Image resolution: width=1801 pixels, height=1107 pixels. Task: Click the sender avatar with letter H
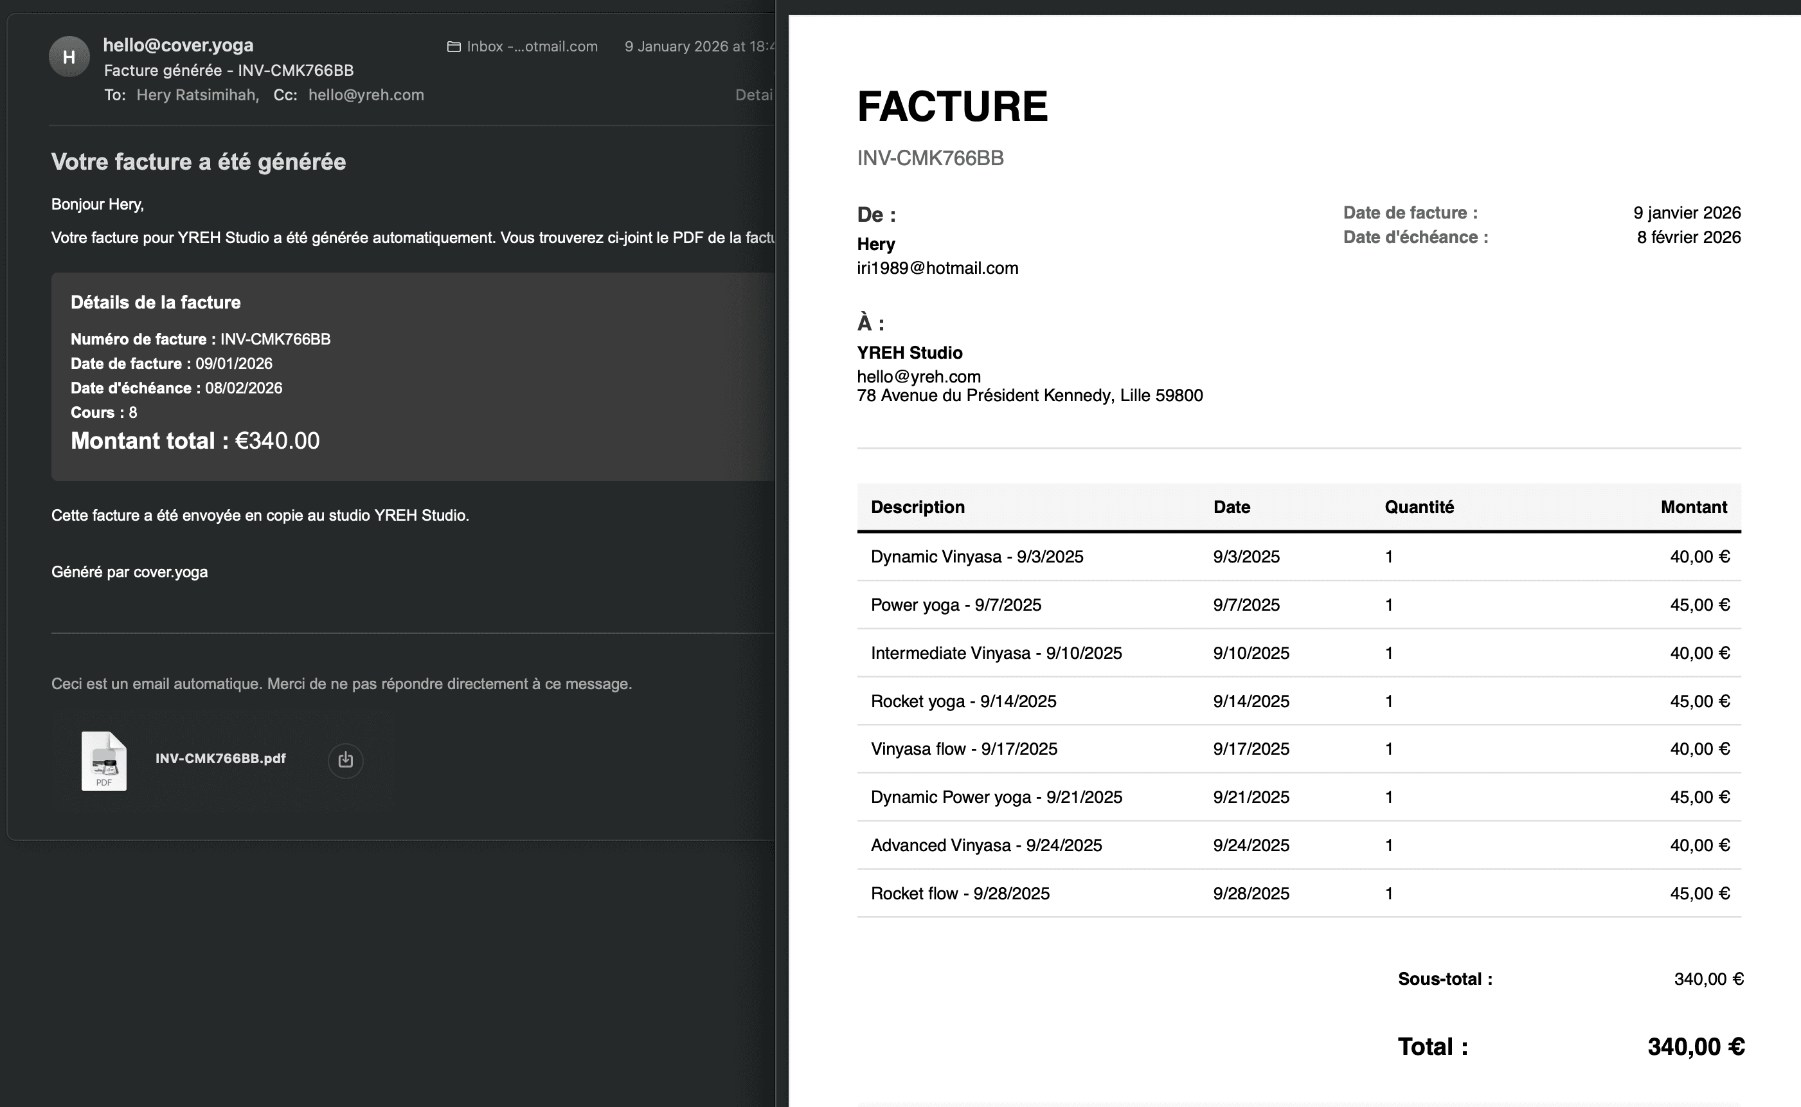(69, 57)
